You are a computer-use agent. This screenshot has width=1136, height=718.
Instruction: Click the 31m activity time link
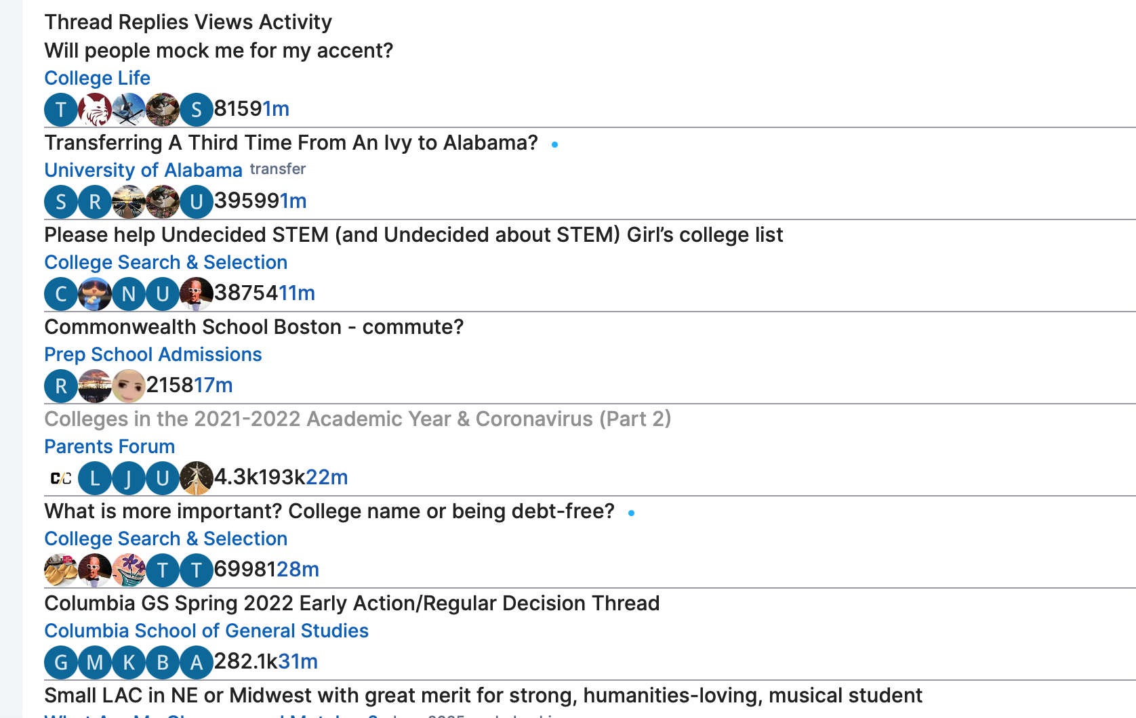tap(298, 661)
